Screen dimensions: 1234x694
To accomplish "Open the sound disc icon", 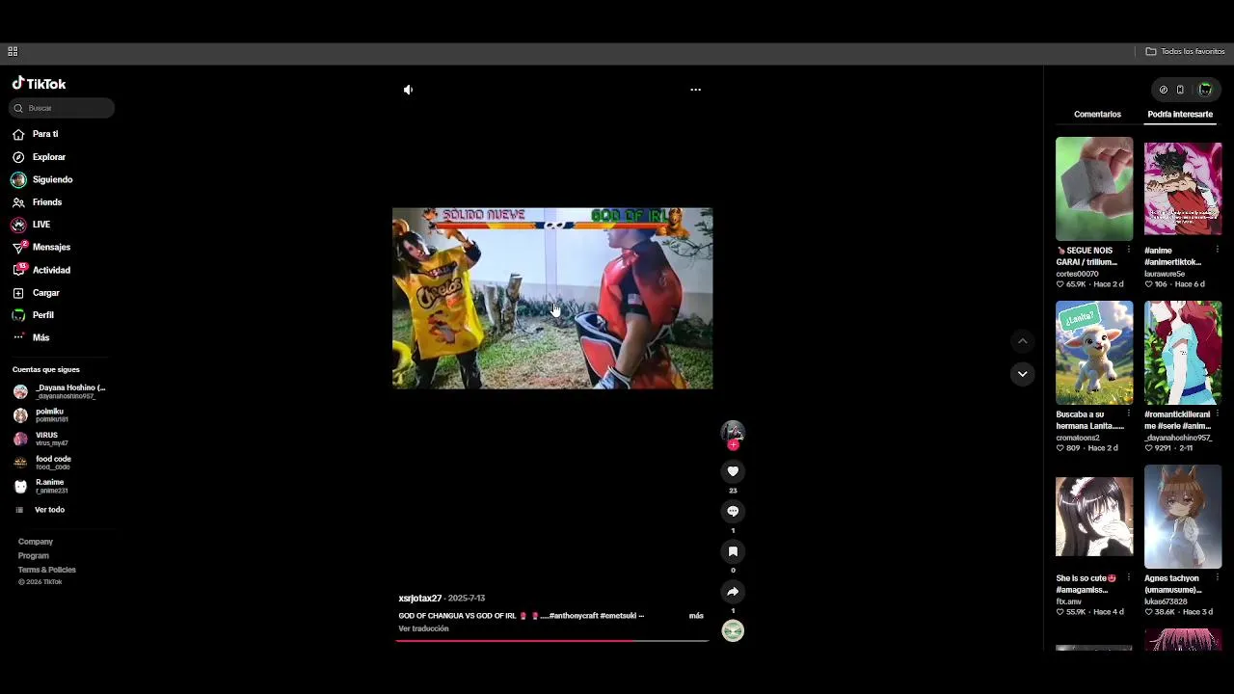I will (733, 631).
